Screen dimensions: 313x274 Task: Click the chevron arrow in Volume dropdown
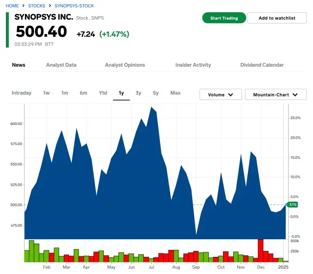(x=230, y=95)
